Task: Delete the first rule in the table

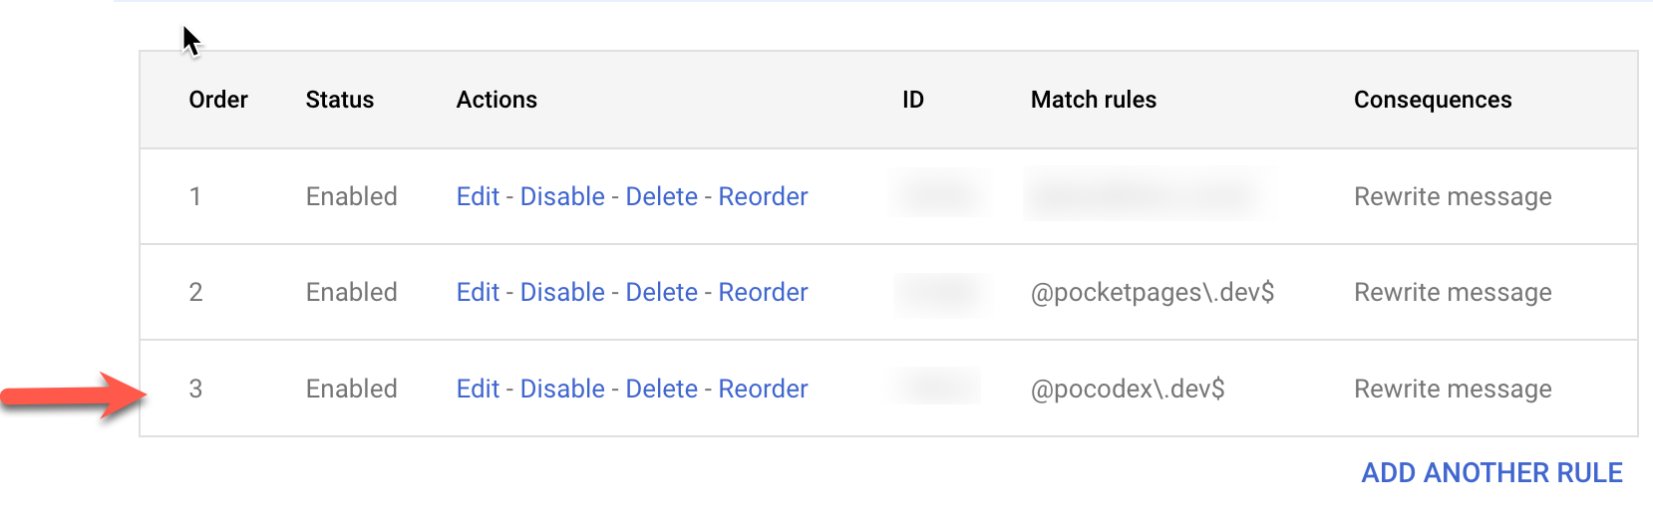Action: tap(661, 196)
